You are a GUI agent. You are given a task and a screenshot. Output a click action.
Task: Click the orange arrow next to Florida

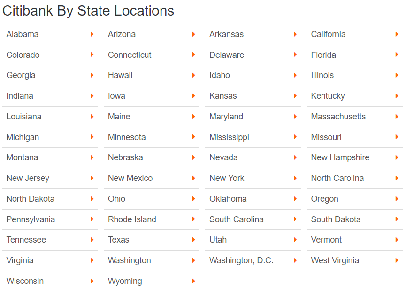point(396,55)
